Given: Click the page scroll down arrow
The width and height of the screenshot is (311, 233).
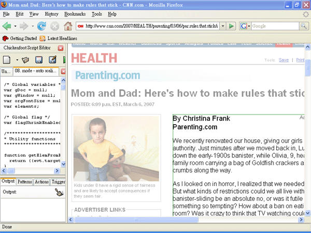Looking at the screenshot, I should point(307,213).
